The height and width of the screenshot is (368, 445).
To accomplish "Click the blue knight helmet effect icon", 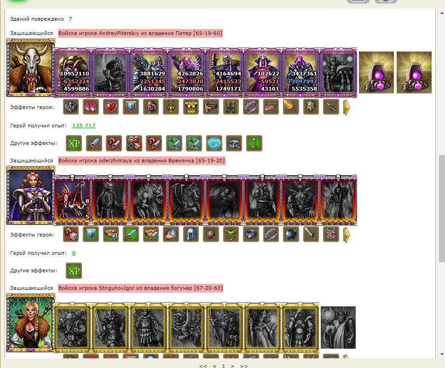I will tap(191, 234).
